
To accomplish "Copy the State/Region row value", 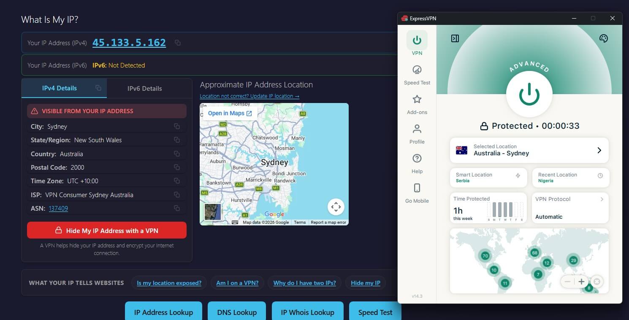I will pyautogui.click(x=177, y=140).
